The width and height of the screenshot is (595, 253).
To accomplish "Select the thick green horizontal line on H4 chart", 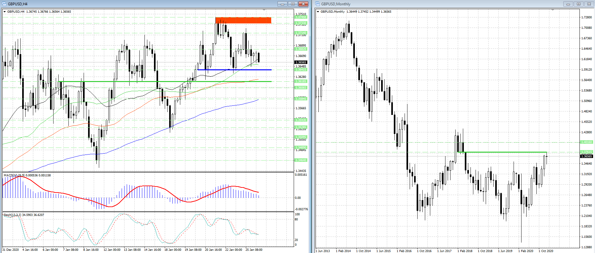I will click(x=165, y=82).
